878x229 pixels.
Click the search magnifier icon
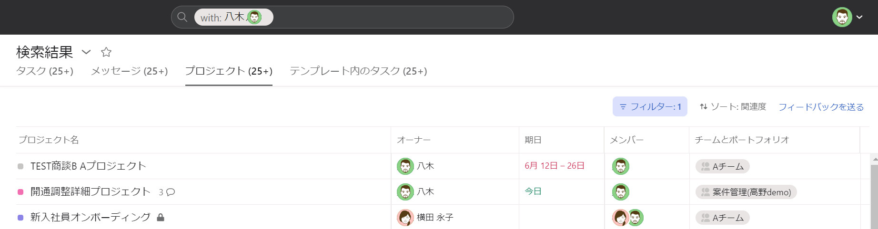click(x=182, y=17)
